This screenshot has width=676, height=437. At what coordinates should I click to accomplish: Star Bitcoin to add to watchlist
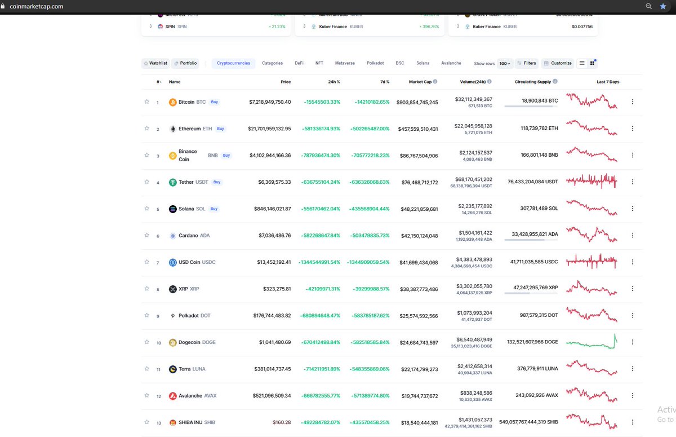pos(147,101)
